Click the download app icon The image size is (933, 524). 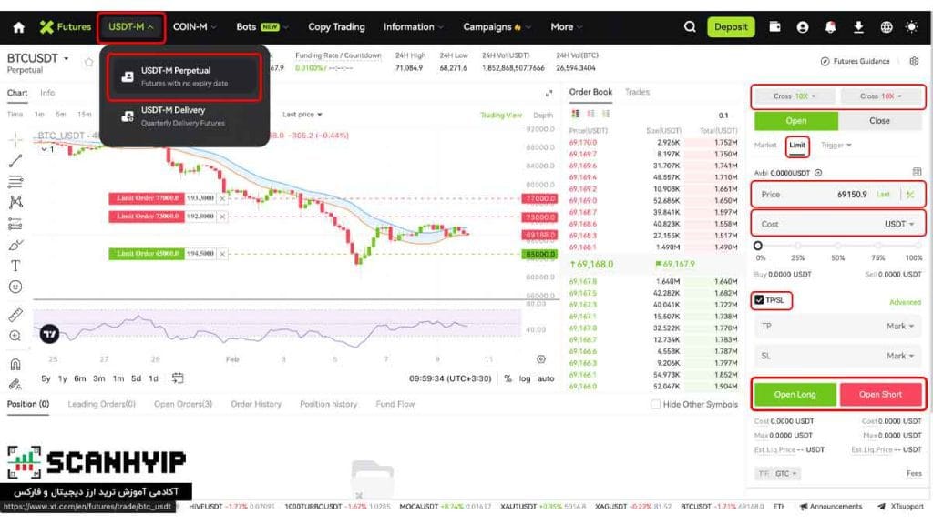pos(858,27)
